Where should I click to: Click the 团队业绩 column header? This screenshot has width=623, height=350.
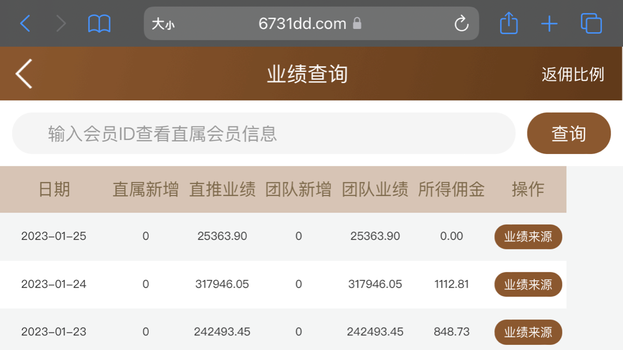click(375, 189)
